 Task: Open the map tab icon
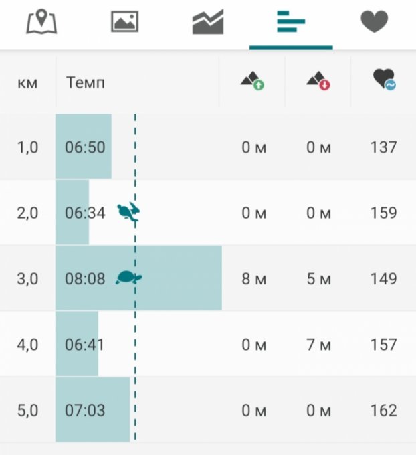[41, 22]
